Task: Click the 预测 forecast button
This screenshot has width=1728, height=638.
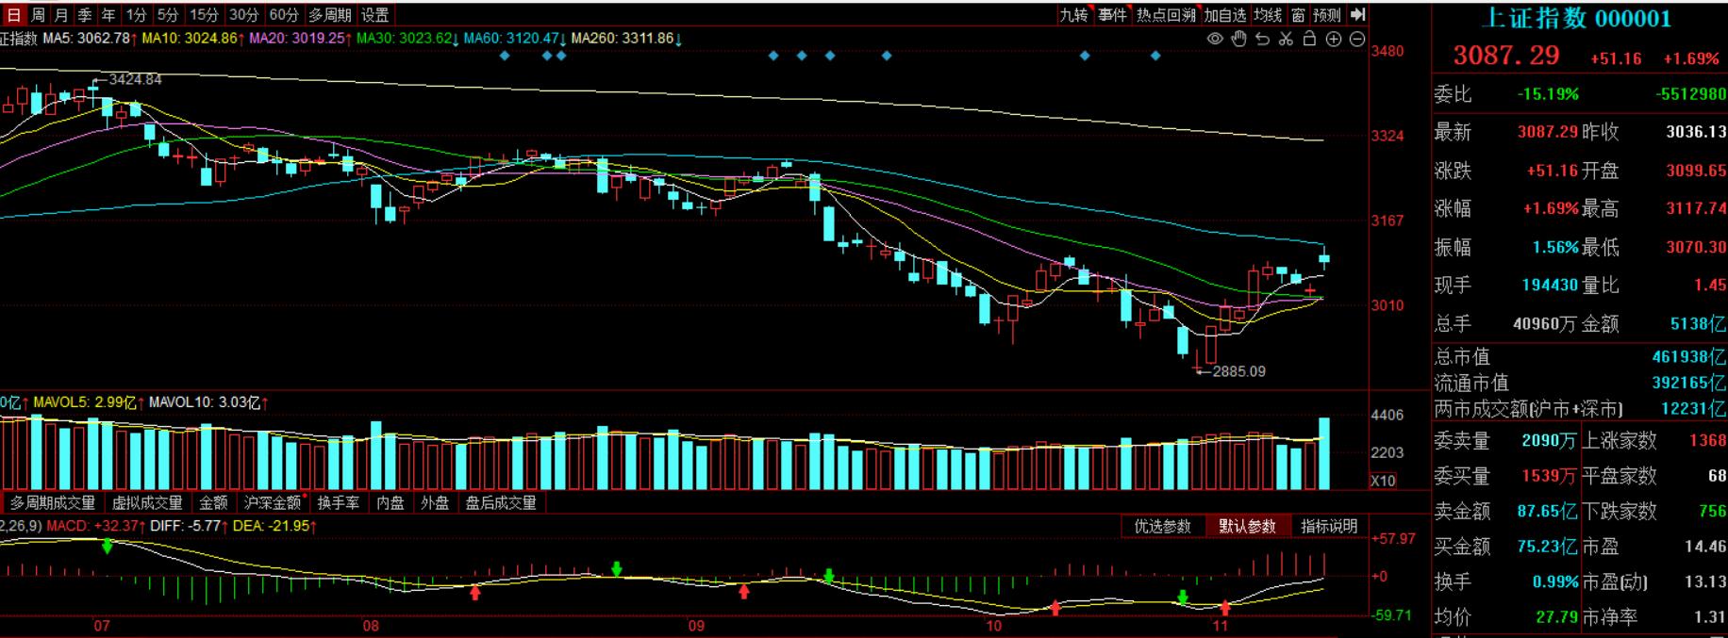Action: [1327, 15]
